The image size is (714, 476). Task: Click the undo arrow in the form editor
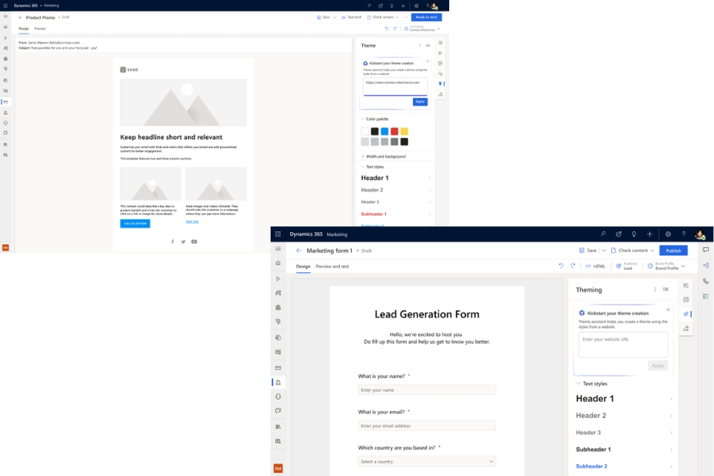(561, 266)
